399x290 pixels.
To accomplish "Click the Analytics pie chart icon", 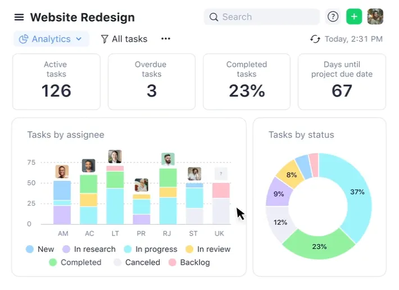I will click(x=24, y=39).
